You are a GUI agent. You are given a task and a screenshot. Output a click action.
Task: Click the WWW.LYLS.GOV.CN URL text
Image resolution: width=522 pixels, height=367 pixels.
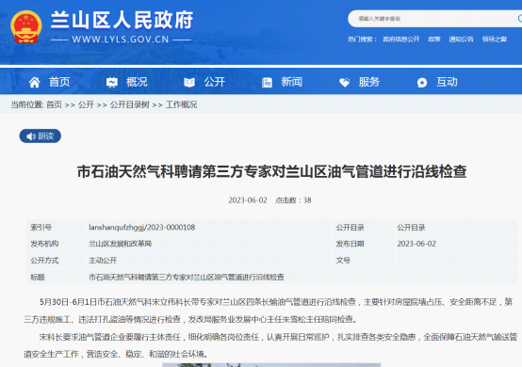coord(121,40)
